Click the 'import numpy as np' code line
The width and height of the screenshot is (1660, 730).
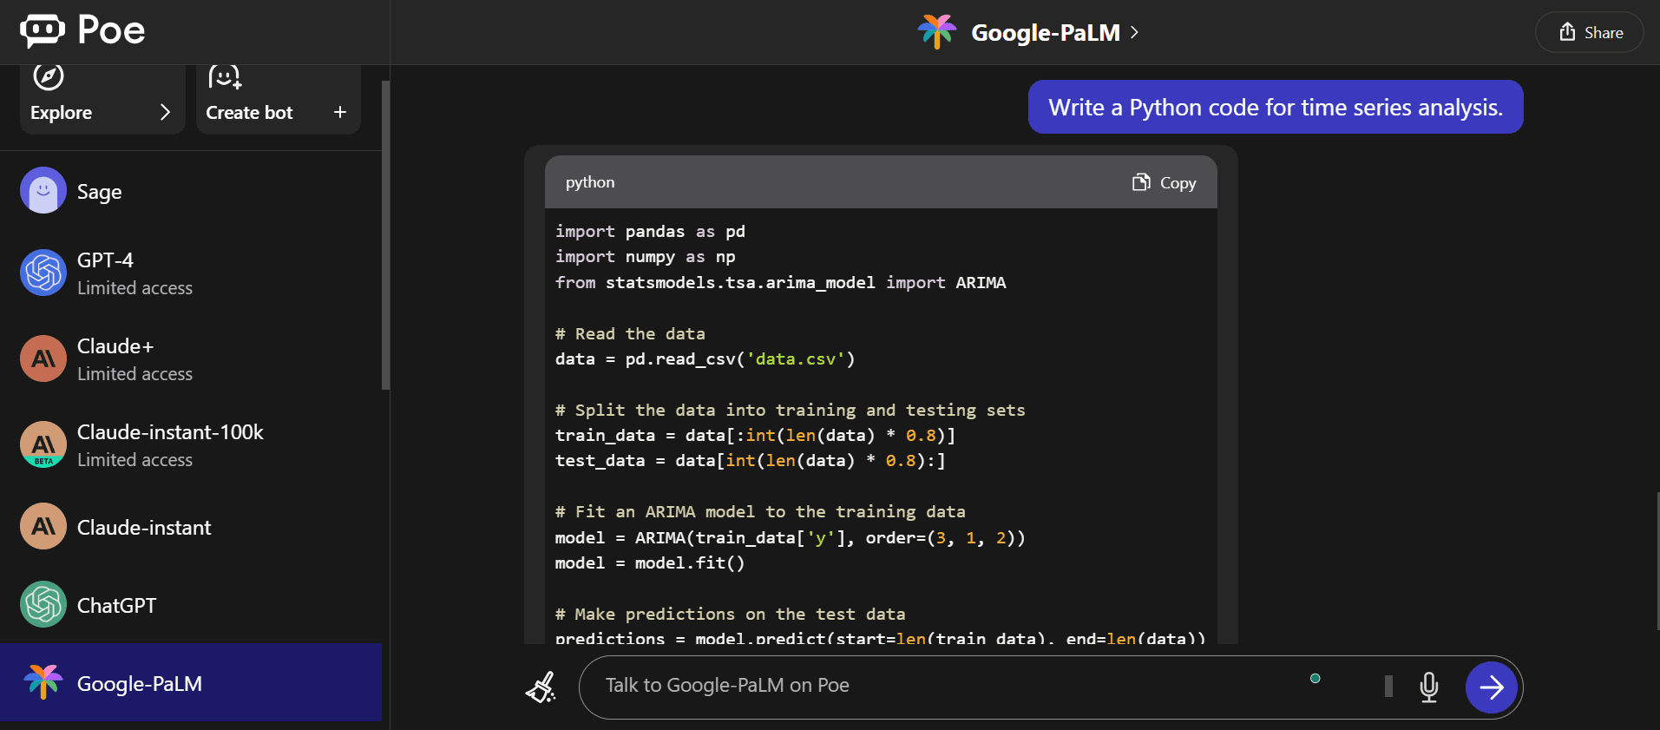pyautogui.click(x=645, y=257)
